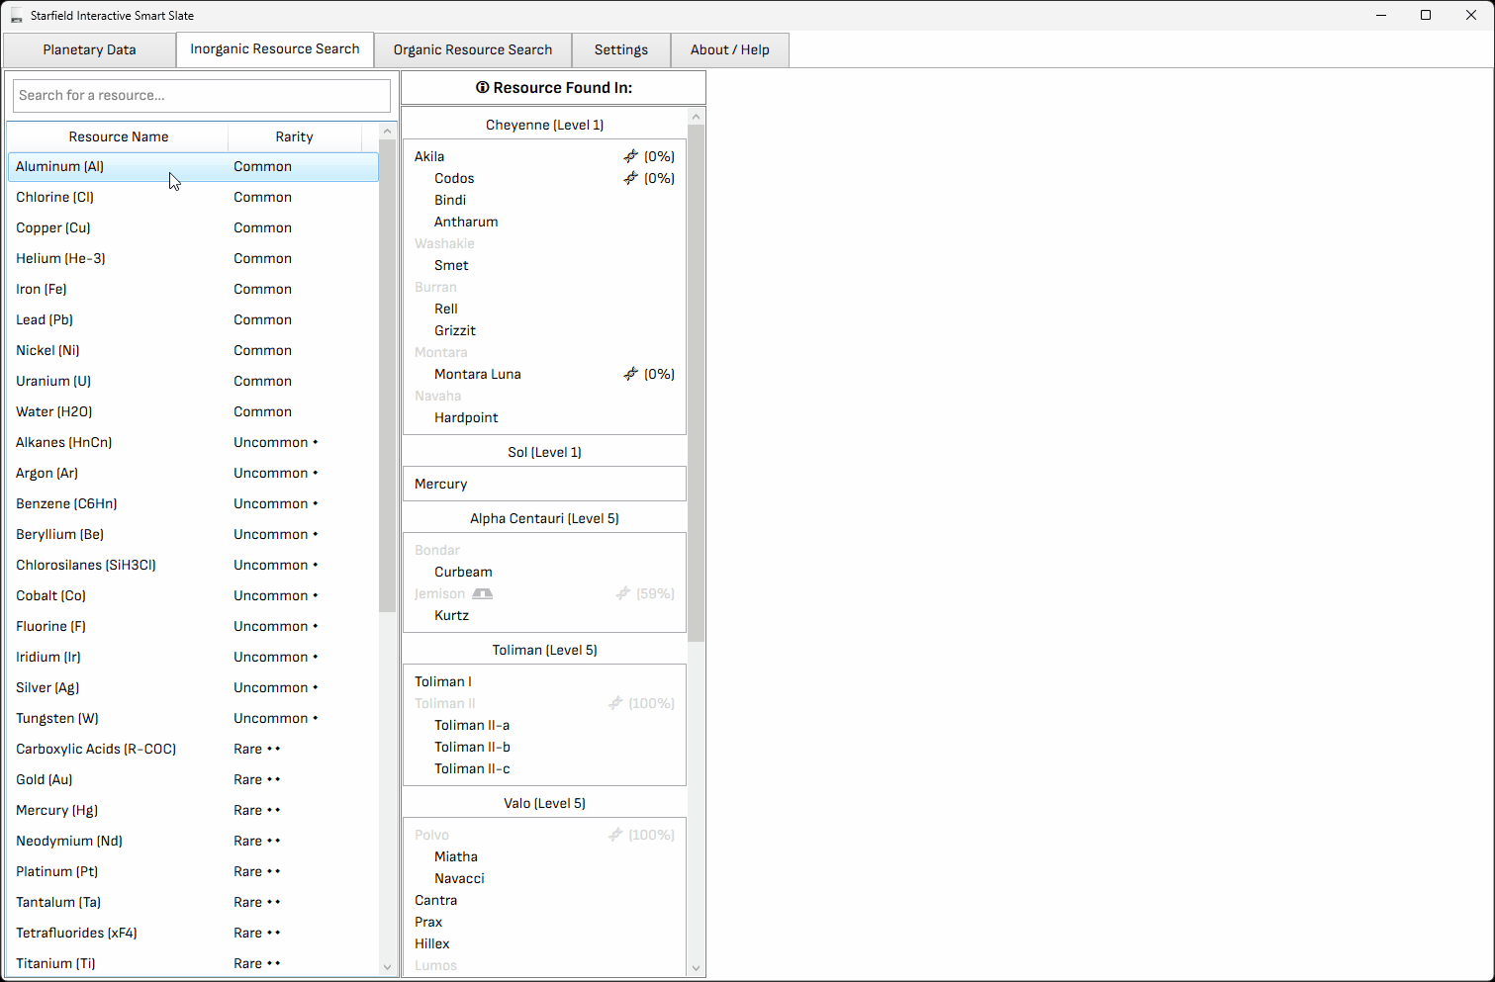Select Mercury (Hg) in the resource list

point(193,810)
